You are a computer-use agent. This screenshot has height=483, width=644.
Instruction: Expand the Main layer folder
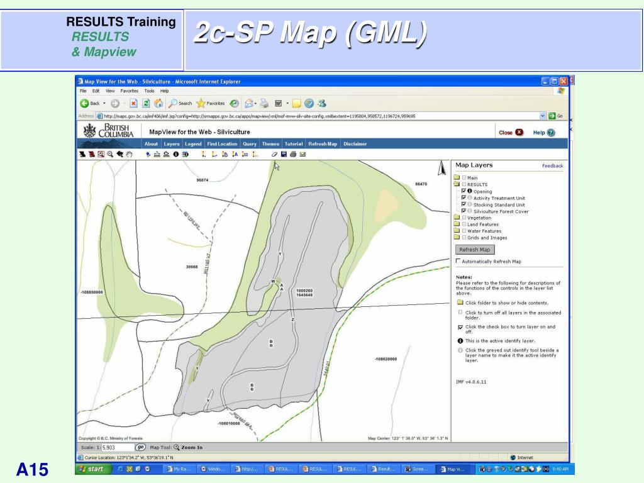457,177
